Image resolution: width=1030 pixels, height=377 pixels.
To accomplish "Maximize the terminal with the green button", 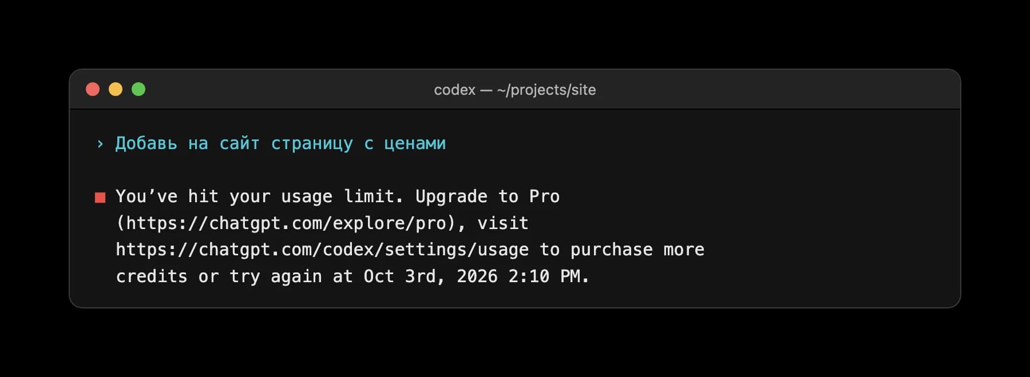I will pyautogui.click(x=138, y=89).
